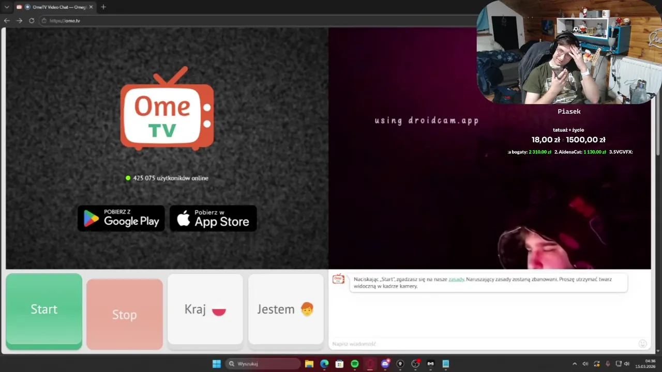Open the Google Play download badge
This screenshot has width=662, height=372.
[121, 219]
